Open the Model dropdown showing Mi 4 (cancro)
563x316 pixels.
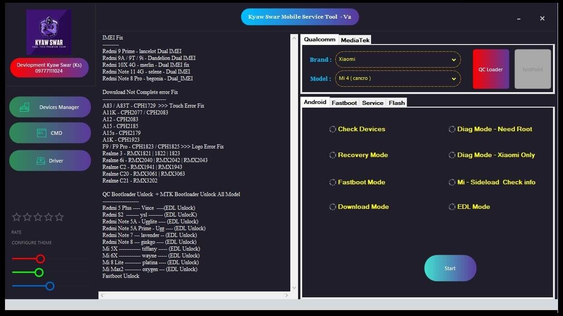(x=398, y=79)
